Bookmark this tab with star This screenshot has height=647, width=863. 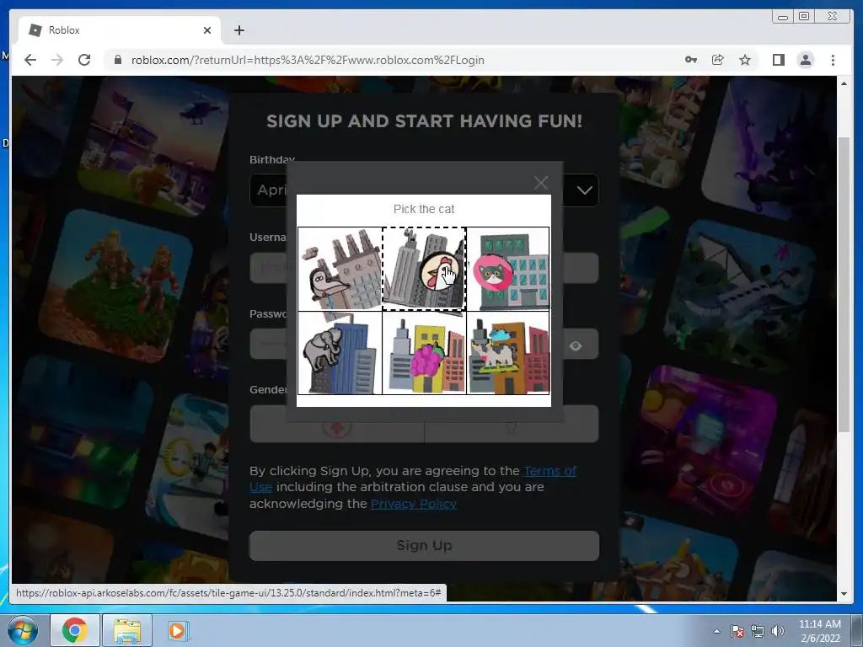[x=745, y=60]
